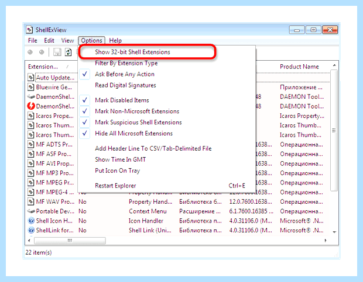Open the Edit menu
This screenshot has height=282, width=363.
point(49,41)
